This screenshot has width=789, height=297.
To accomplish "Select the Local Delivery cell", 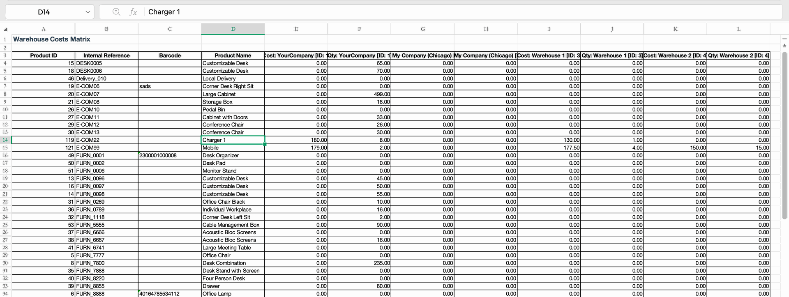I will pyautogui.click(x=233, y=78).
